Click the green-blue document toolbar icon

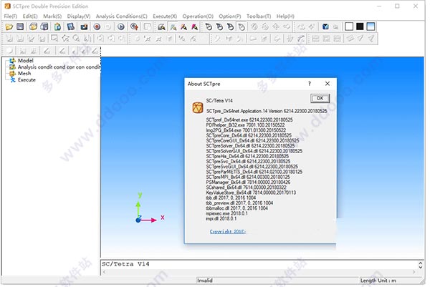tap(57, 26)
